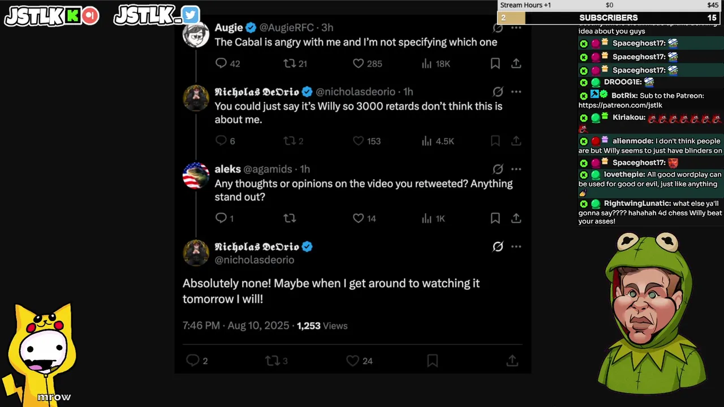Open @AugieRFC profile handle link
Viewport: 724px width, 407px height.
coord(287,27)
